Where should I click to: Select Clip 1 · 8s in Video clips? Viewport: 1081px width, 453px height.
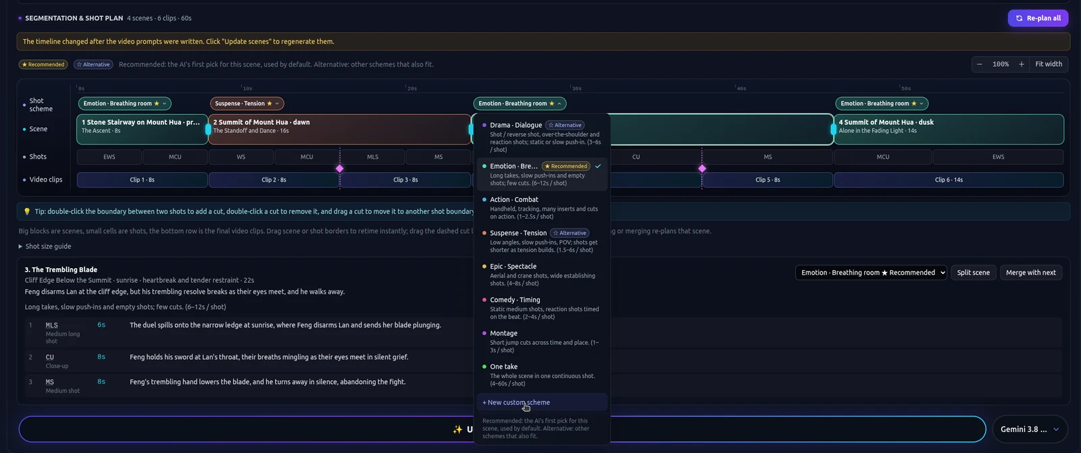point(142,180)
